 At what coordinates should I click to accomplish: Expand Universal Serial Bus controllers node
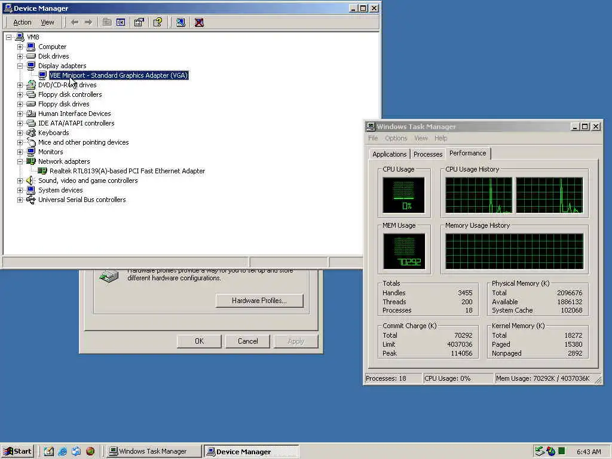point(20,200)
